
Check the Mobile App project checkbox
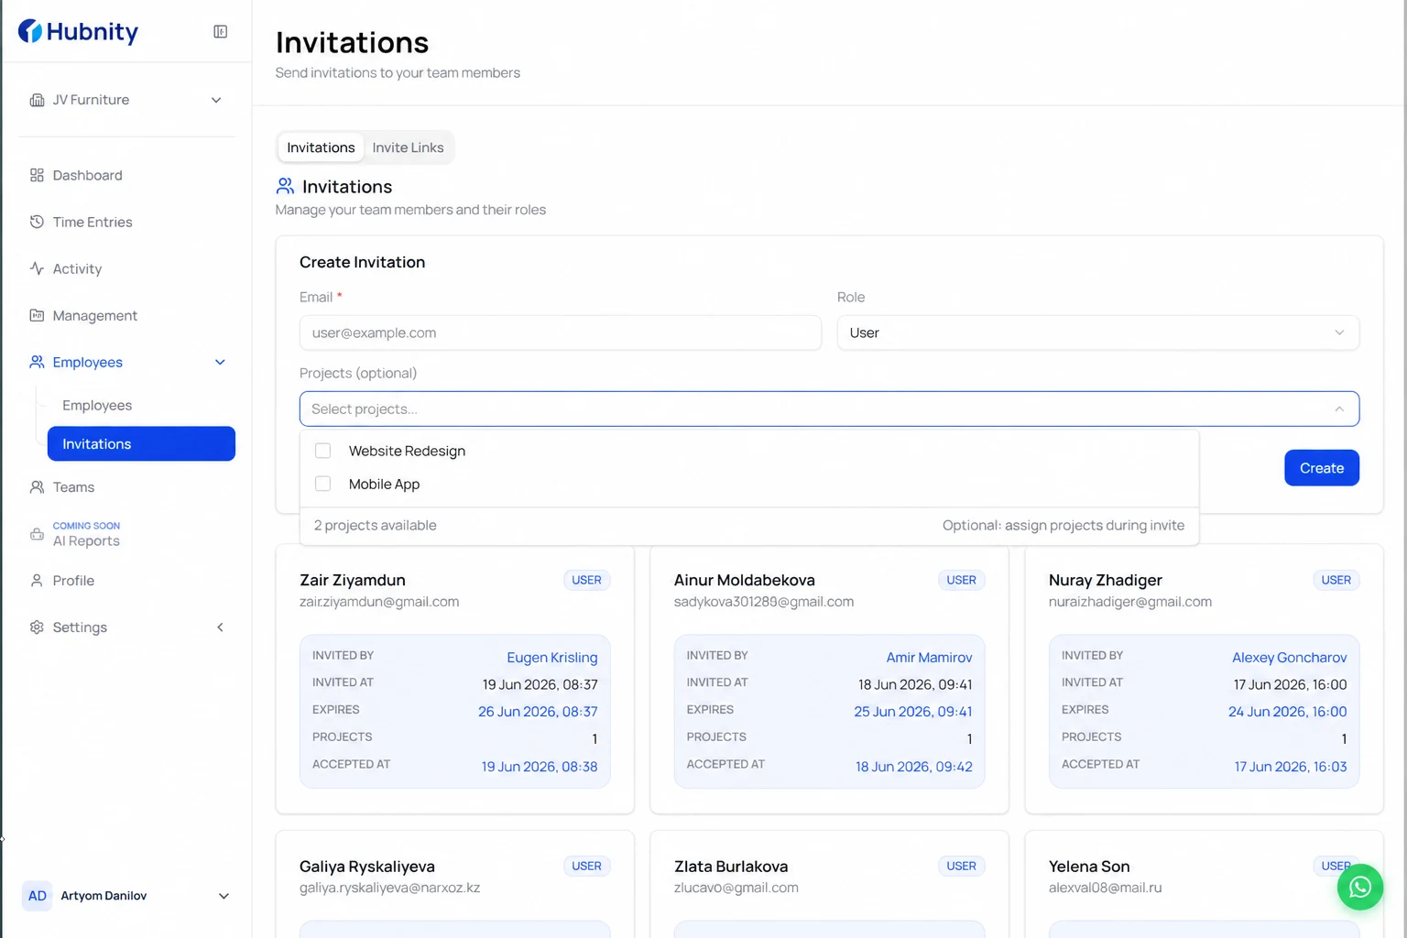click(322, 484)
